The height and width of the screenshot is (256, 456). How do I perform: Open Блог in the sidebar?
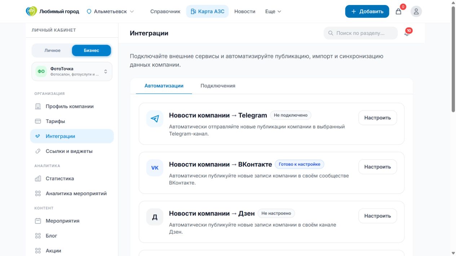coord(72,236)
